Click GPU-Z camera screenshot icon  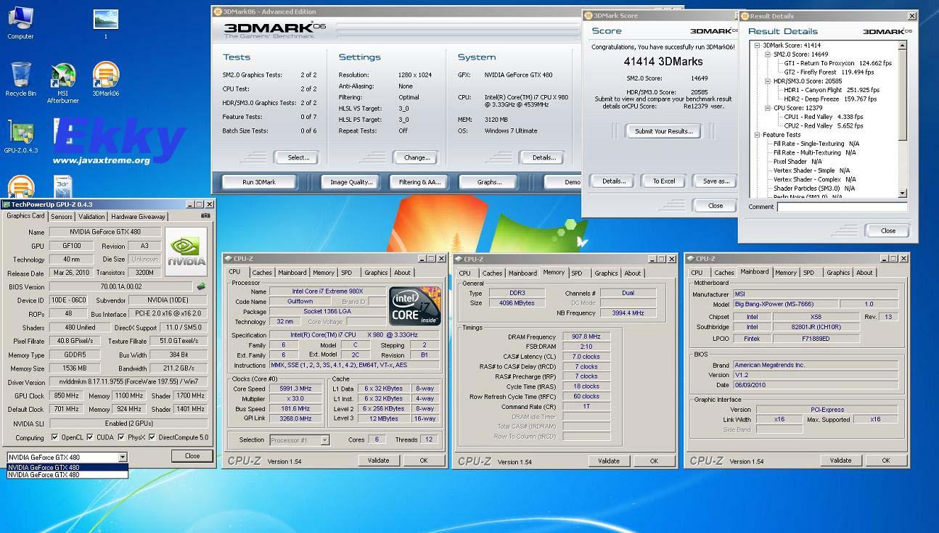[x=205, y=216]
